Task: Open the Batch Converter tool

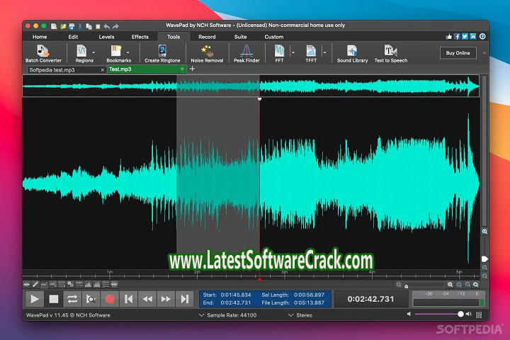Action: point(42,53)
